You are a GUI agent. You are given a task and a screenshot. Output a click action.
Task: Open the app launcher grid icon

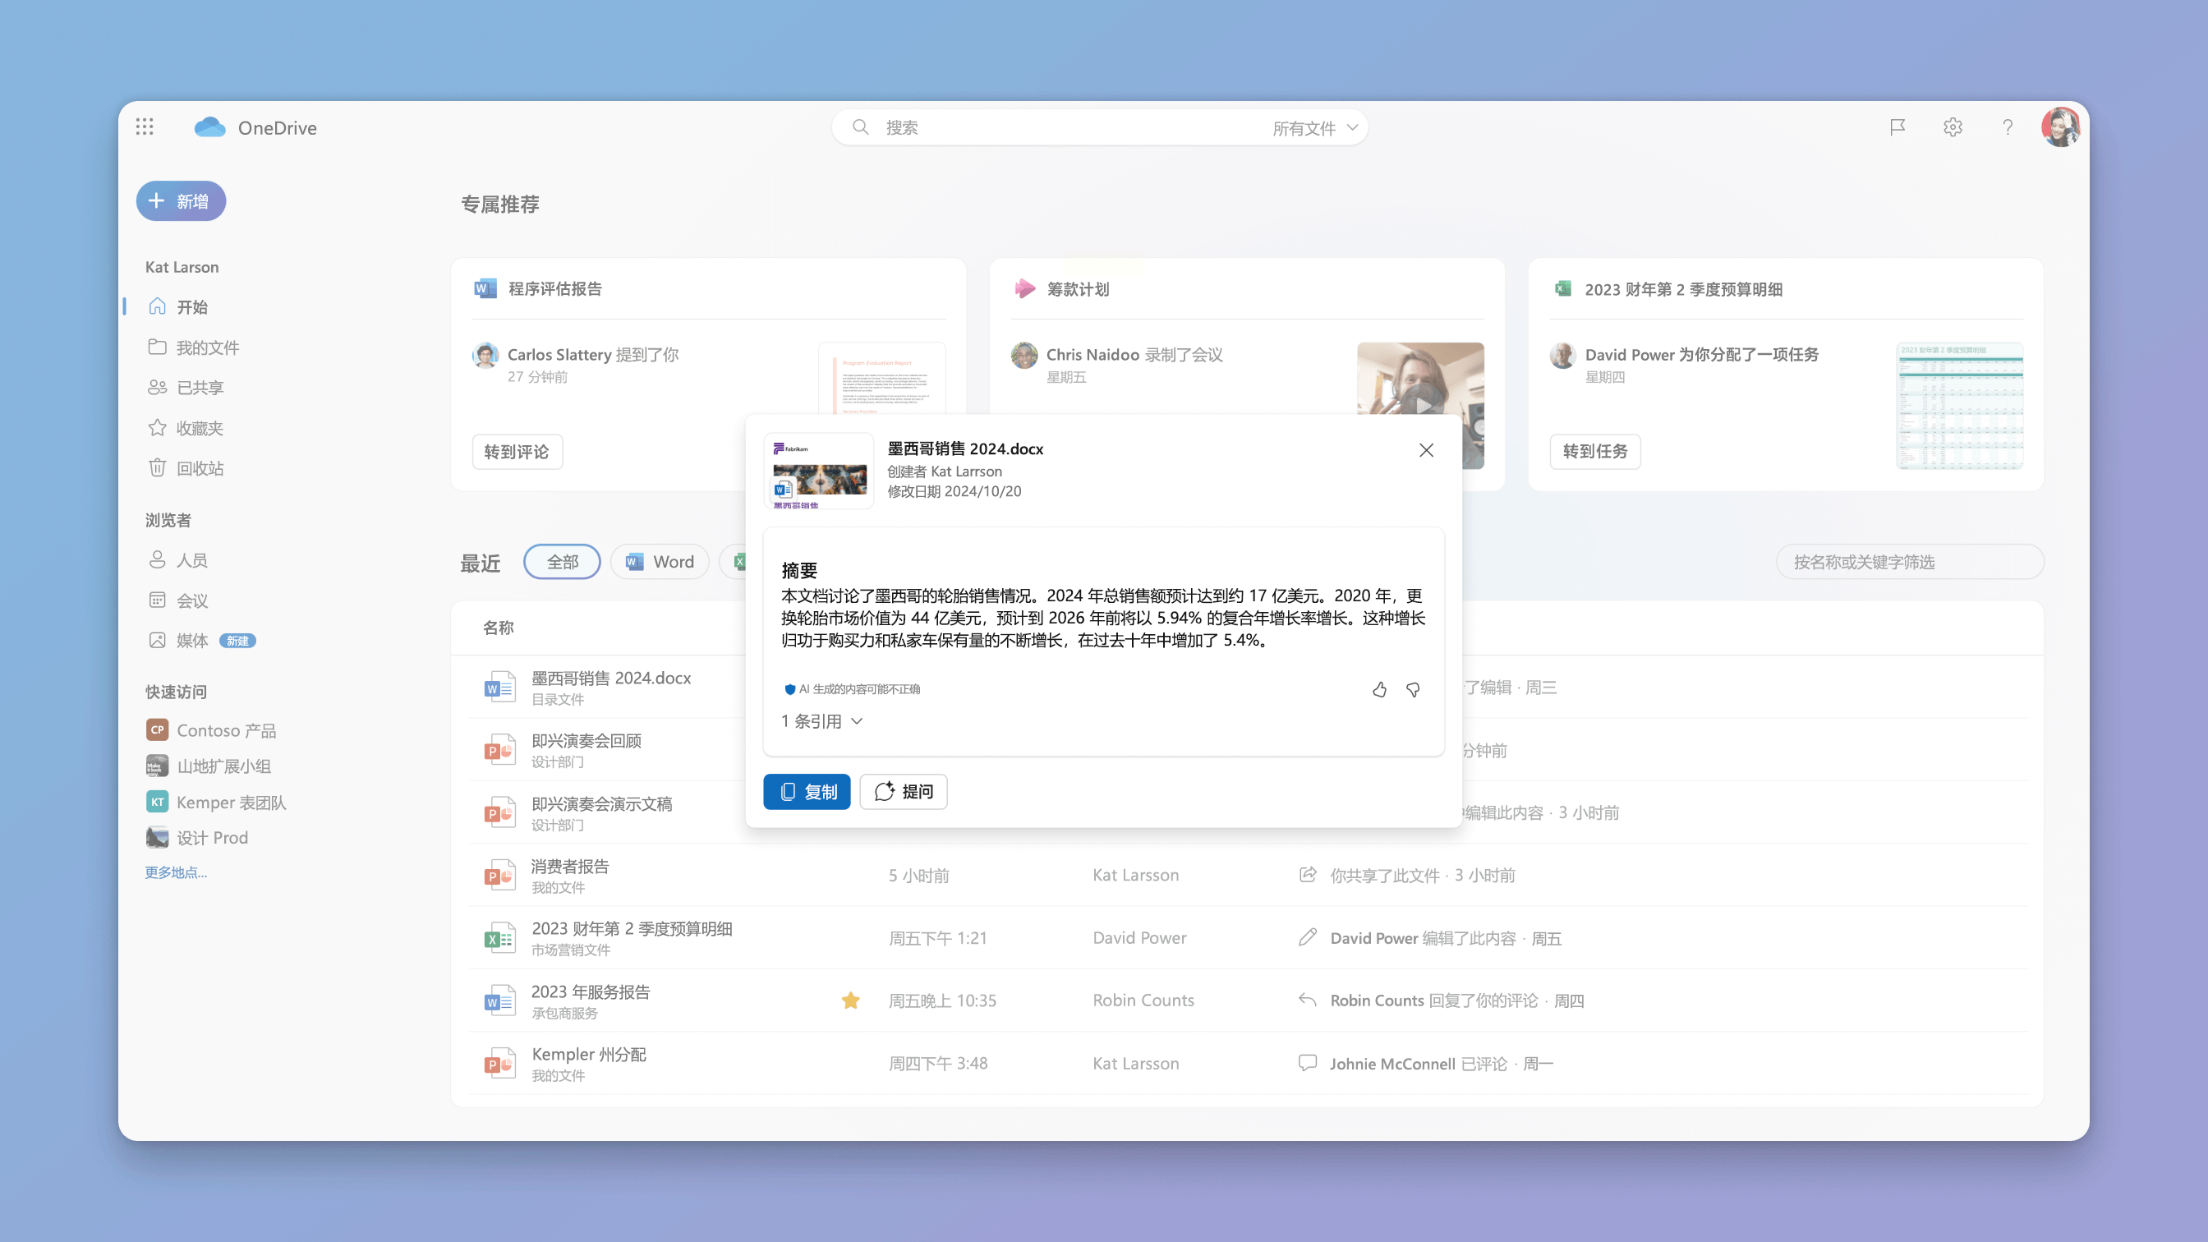coord(144,126)
